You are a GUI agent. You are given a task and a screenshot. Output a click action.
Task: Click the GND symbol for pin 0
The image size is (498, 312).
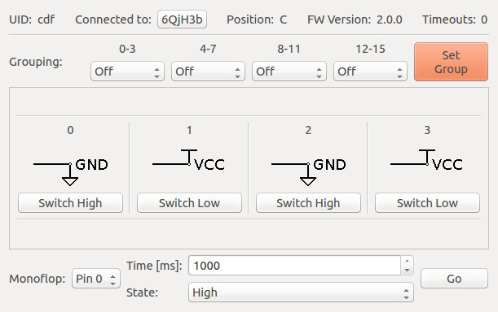click(x=71, y=171)
